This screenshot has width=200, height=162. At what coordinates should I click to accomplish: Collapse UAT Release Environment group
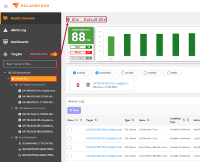pos(12,108)
